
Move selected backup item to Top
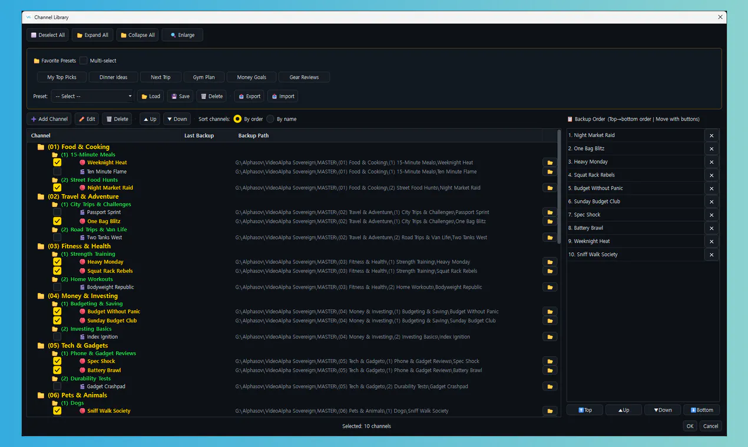[585, 410]
